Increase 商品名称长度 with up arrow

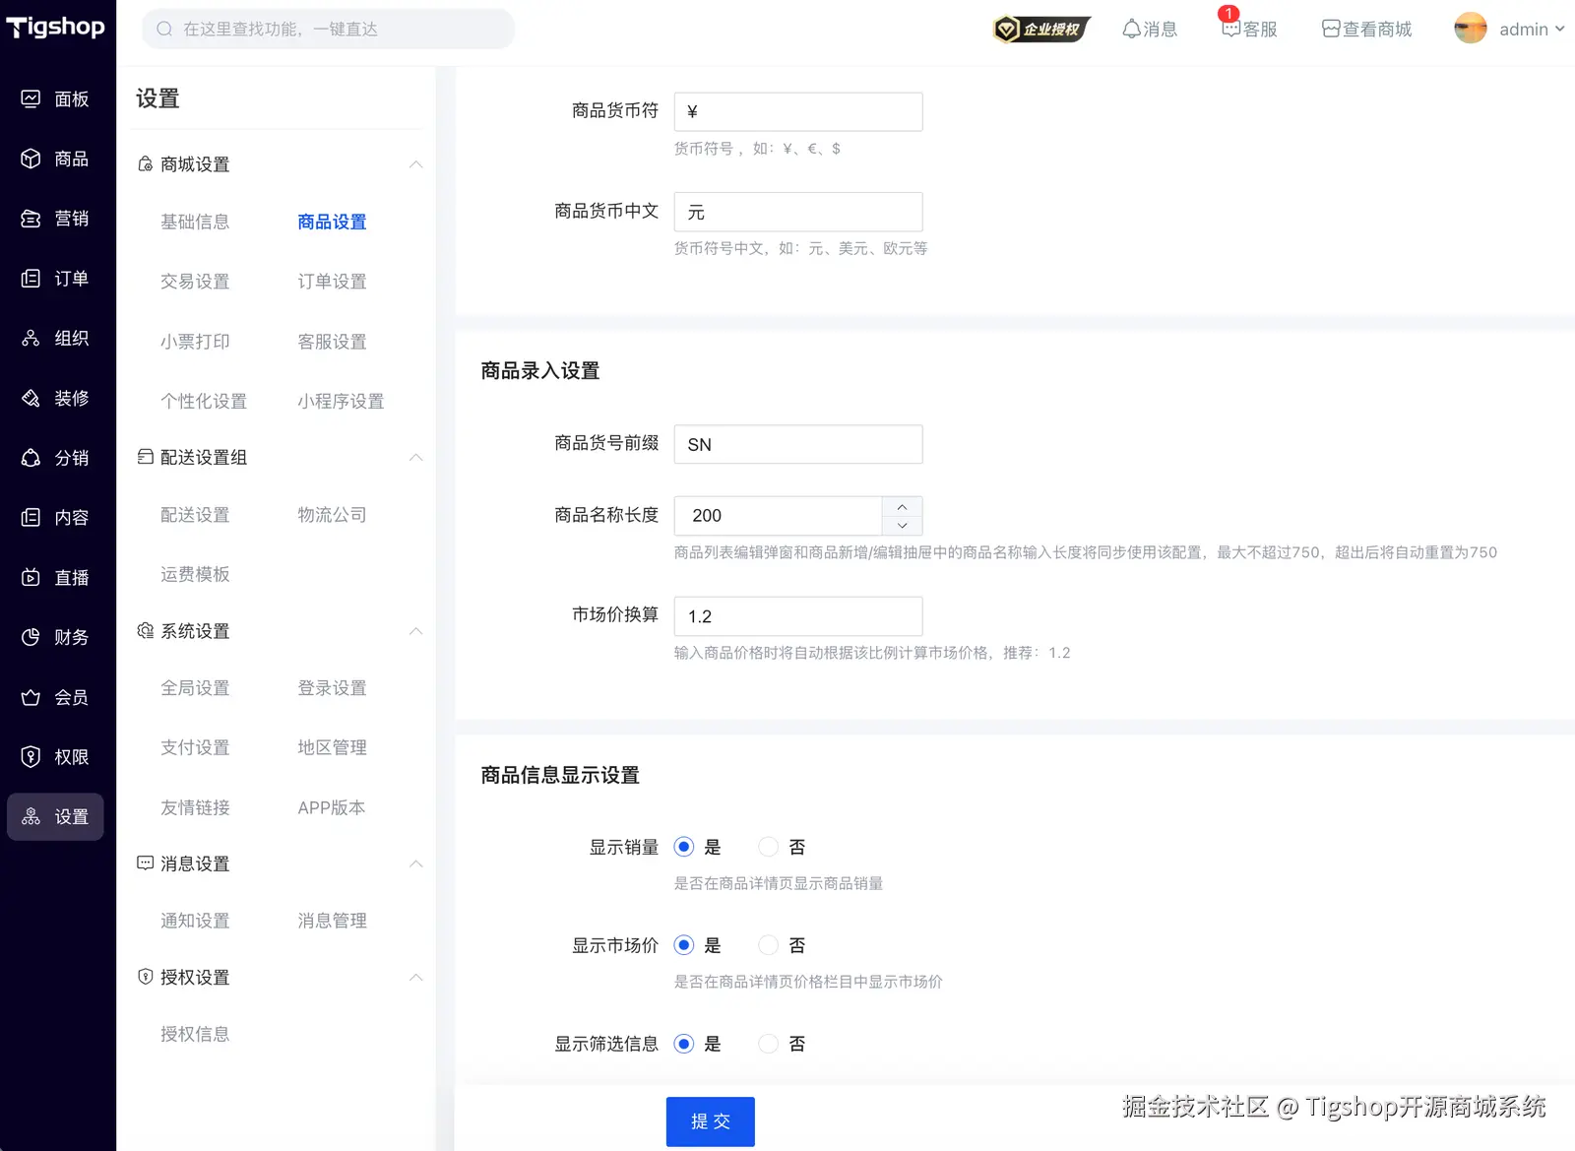[x=902, y=507]
